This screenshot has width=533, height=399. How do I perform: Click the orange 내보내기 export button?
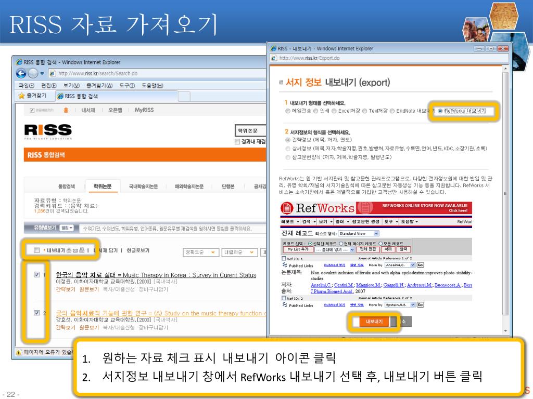click(374, 321)
